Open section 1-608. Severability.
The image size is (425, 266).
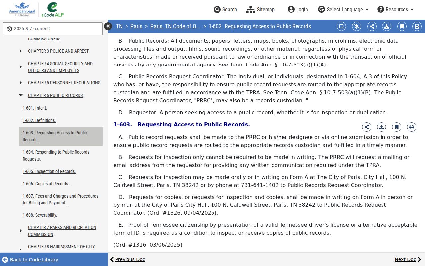(40, 215)
